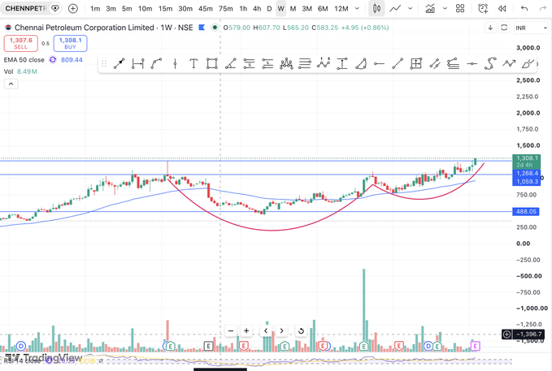Select the long position tool marked L

pos(267,63)
